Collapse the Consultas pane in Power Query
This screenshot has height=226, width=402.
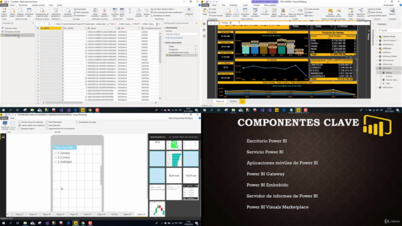pyautogui.click(x=33, y=23)
